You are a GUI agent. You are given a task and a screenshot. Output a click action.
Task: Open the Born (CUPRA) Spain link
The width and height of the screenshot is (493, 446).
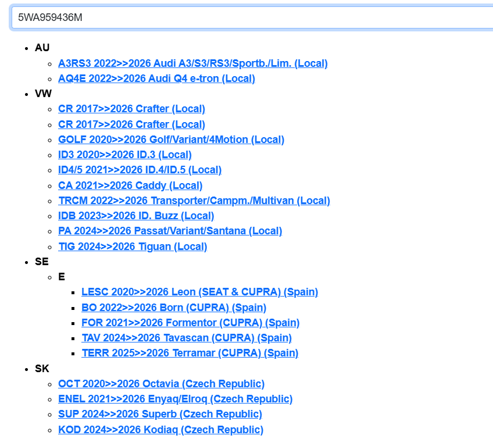[x=174, y=308]
